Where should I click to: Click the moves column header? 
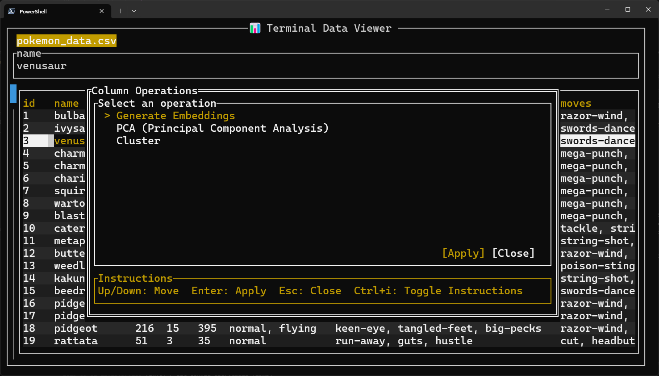576,103
